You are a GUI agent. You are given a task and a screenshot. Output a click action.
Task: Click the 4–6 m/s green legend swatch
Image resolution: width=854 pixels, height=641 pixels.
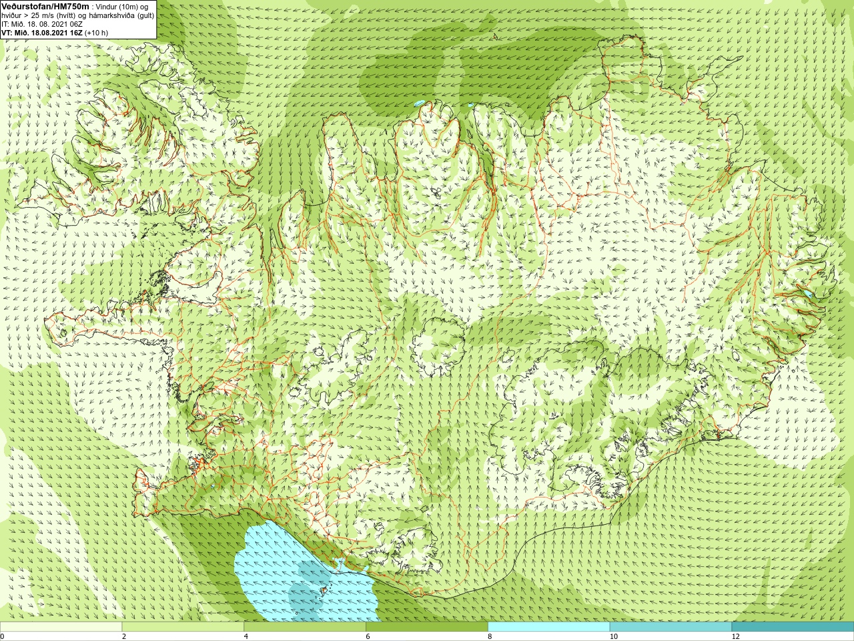[x=305, y=627]
